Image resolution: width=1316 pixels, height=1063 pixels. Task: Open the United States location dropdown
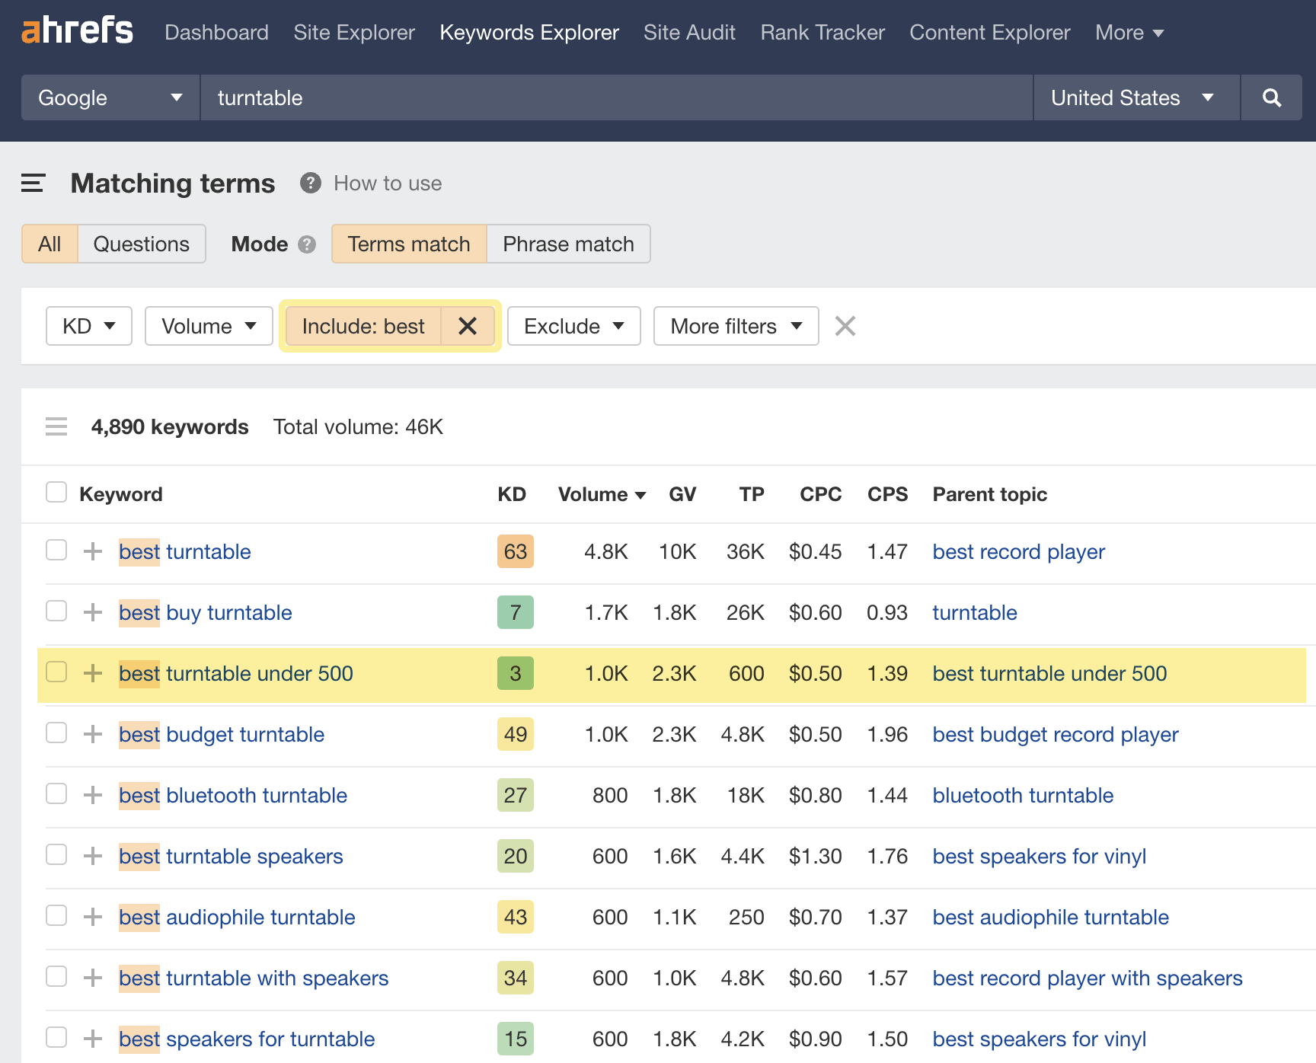click(1135, 97)
